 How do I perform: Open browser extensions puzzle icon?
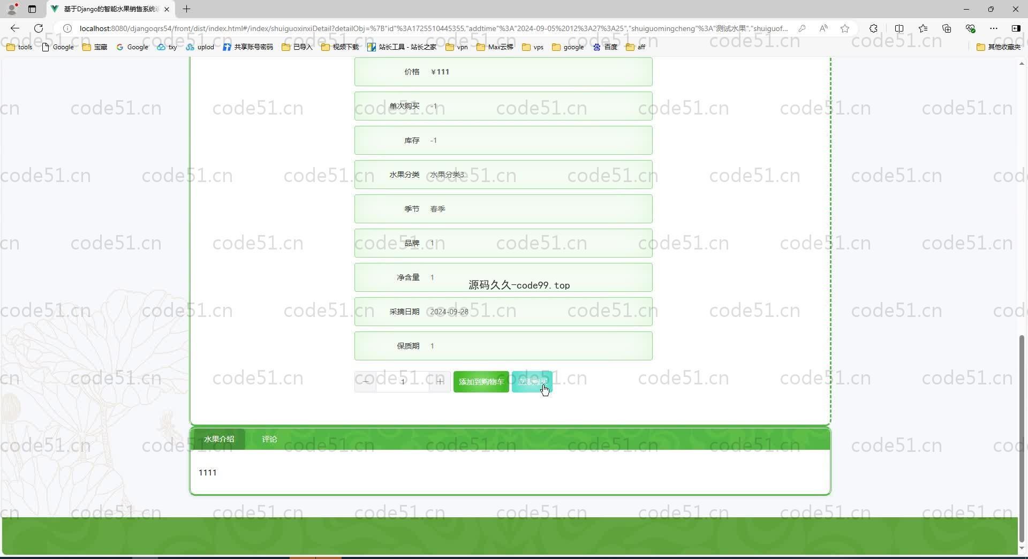(873, 28)
